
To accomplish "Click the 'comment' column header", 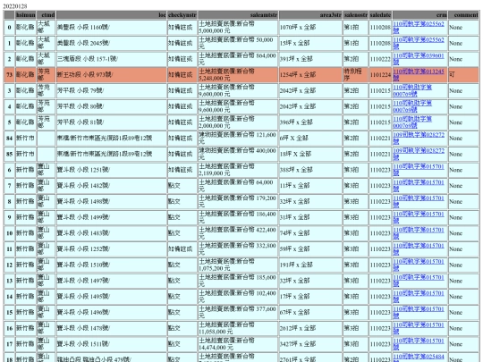I will 463,15.
